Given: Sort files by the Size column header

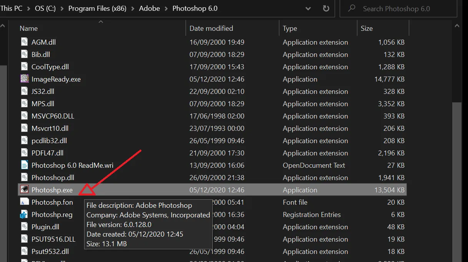Looking at the screenshot, I should click(366, 28).
